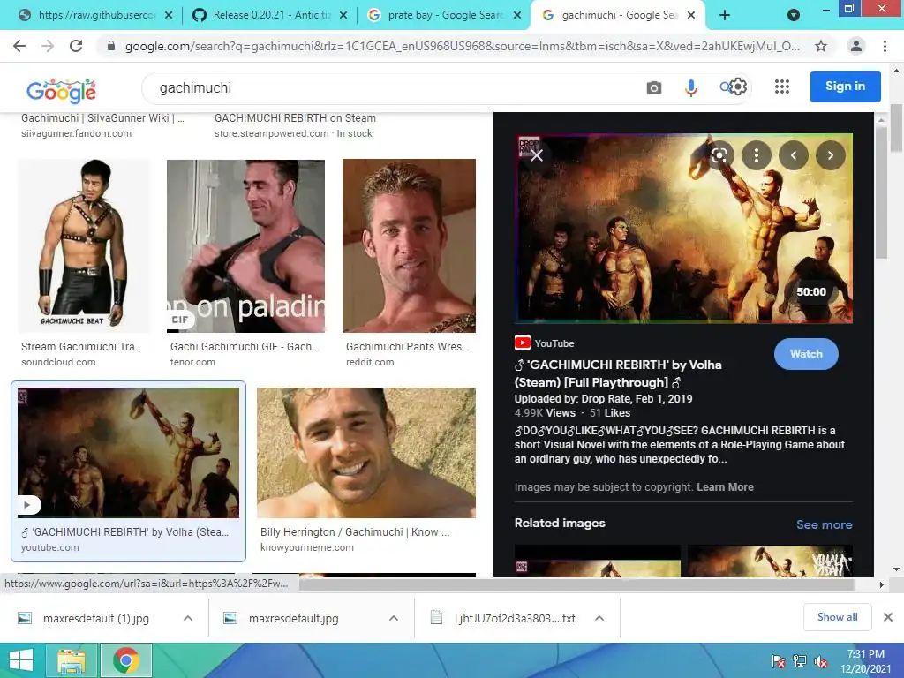
Task: Open Google quick settings gear
Action: pos(739,87)
